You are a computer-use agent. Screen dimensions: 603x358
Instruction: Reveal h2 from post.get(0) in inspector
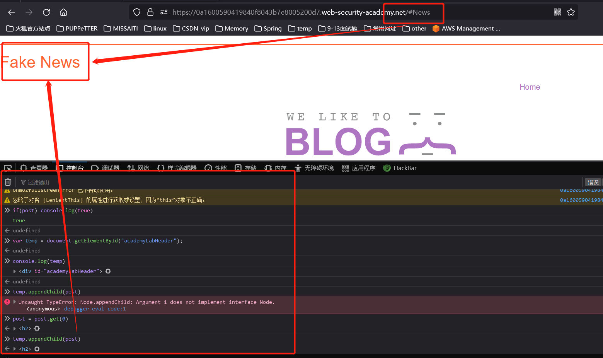click(x=37, y=329)
